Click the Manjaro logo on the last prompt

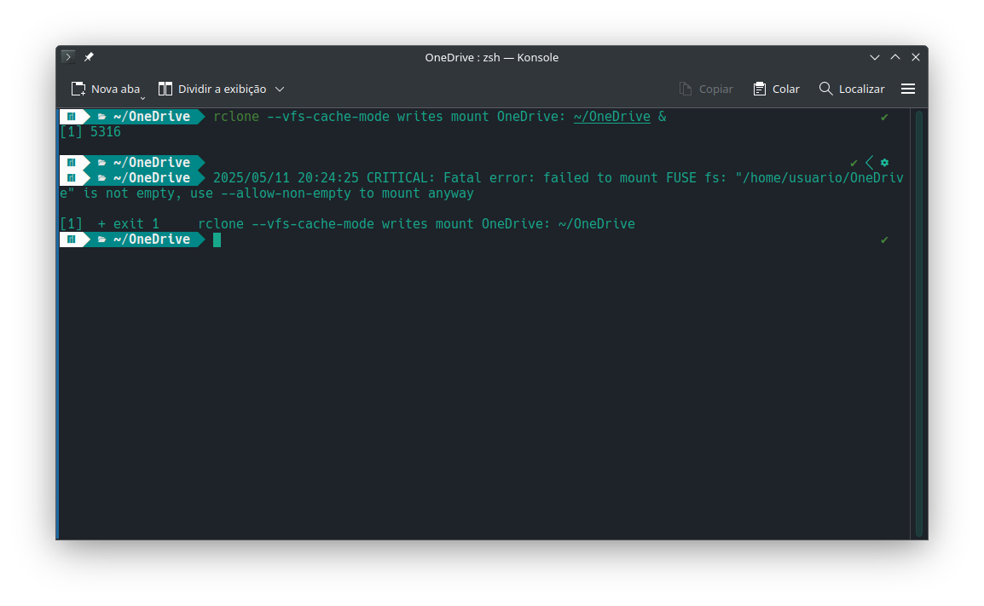(x=72, y=240)
